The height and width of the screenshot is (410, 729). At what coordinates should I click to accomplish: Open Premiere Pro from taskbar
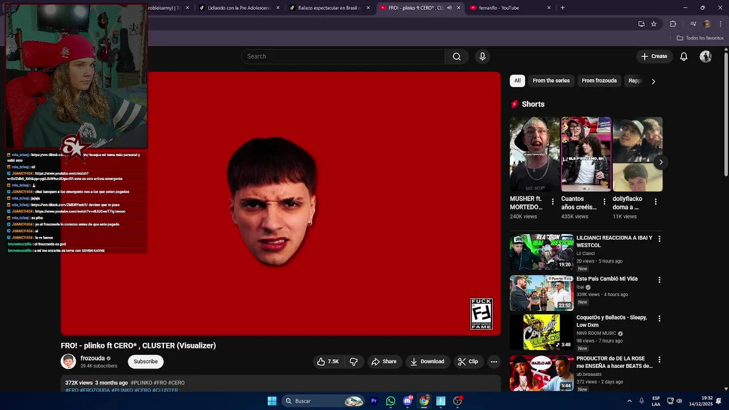374,401
